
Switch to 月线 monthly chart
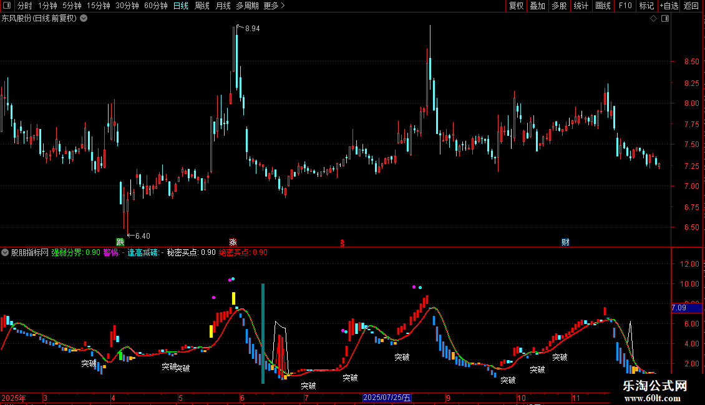click(223, 6)
